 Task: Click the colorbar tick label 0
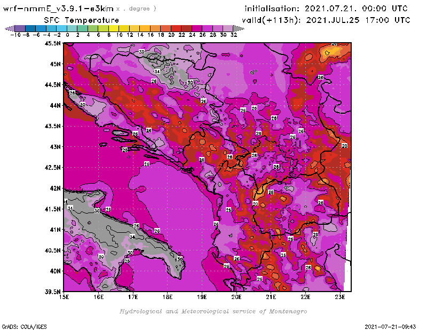coord(67,35)
